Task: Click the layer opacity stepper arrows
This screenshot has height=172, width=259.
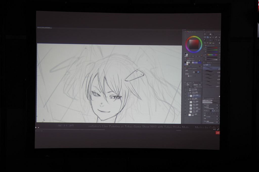Action: 201,85
